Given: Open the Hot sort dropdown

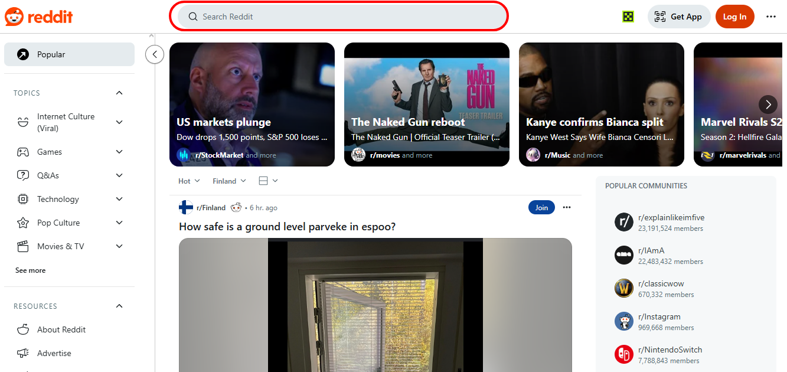Looking at the screenshot, I should pos(189,181).
